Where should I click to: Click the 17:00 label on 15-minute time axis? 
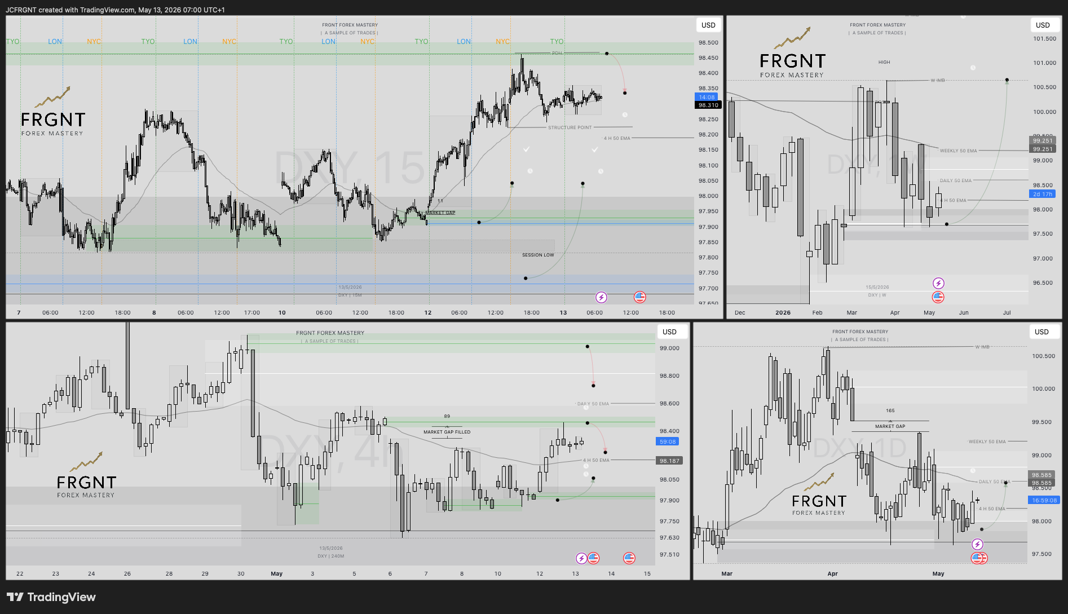point(252,312)
